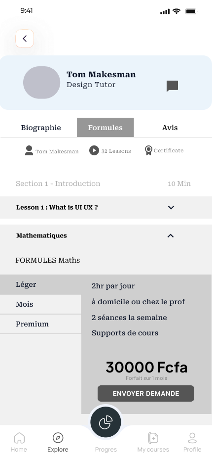Tap the Home icon in bottom navigation
Viewport: 212px width, 461px height.
point(19,438)
